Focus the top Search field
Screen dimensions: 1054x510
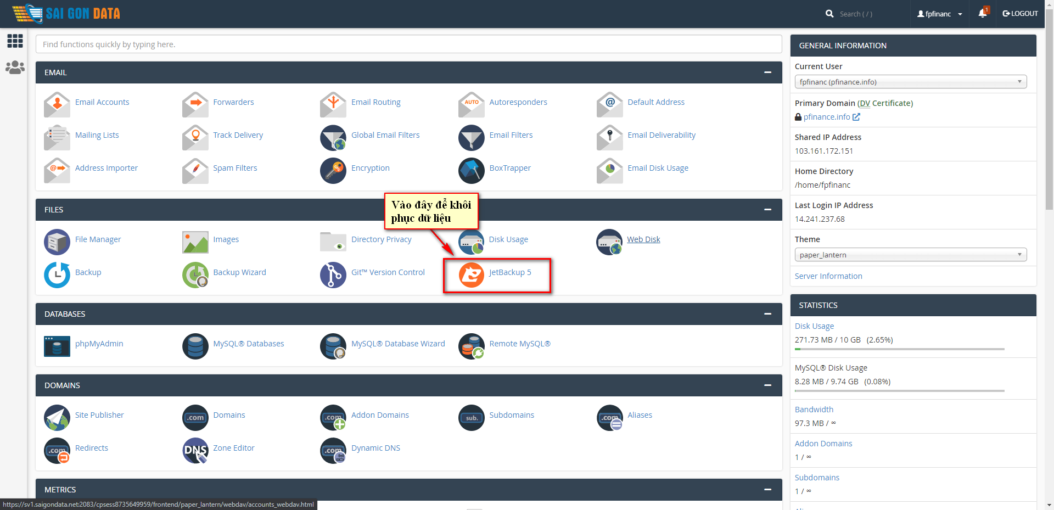[870, 14]
